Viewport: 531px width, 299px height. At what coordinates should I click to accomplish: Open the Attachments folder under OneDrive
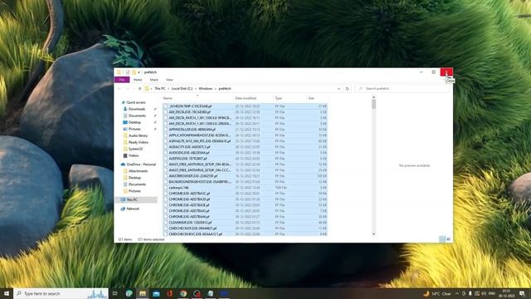138,171
